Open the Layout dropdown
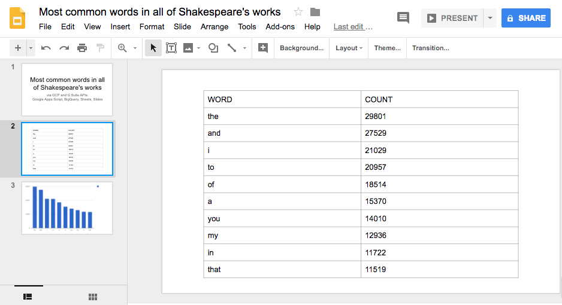Viewport: 562px width, 305px height. click(x=349, y=48)
